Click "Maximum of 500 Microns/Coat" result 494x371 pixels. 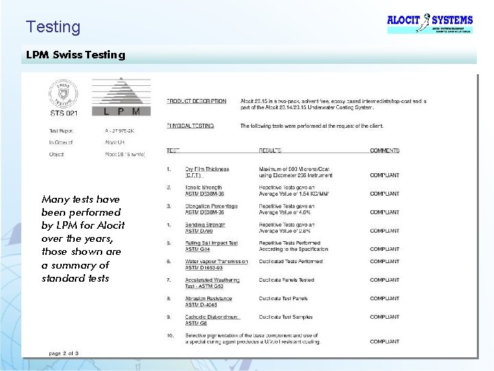pyautogui.click(x=294, y=169)
